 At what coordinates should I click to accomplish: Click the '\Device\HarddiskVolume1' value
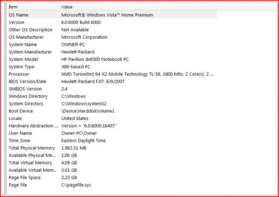(x=88, y=111)
